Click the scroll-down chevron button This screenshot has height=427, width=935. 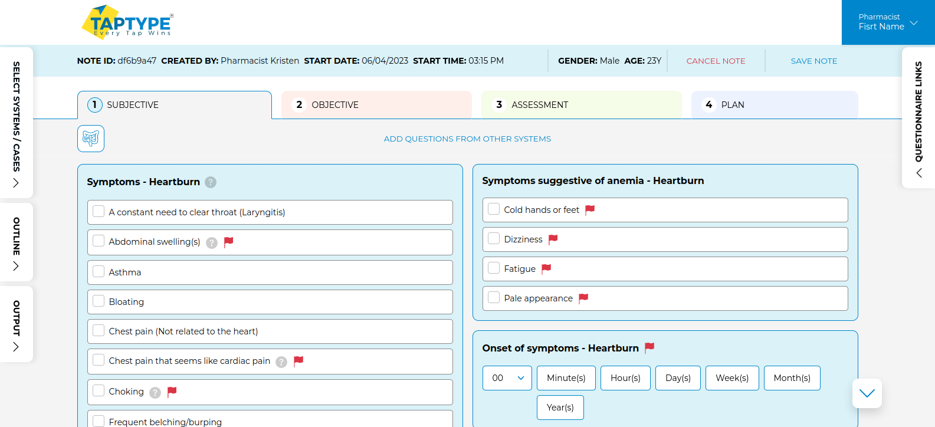[x=867, y=393]
